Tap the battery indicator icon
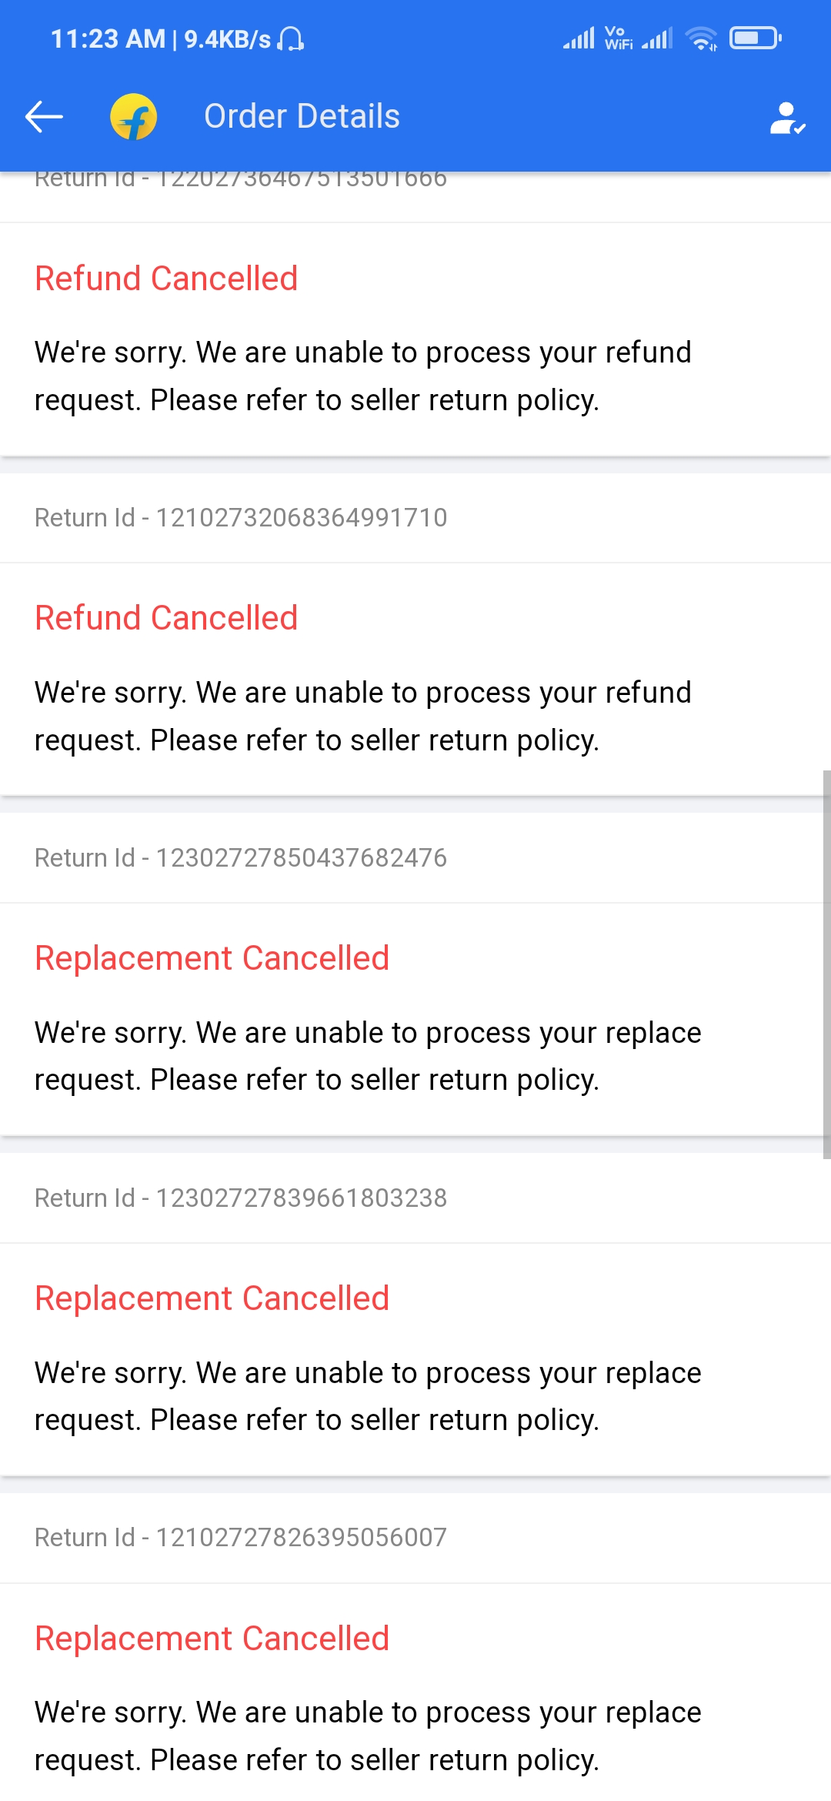Image resolution: width=831 pixels, height=1801 pixels. click(x=755, y=38)
